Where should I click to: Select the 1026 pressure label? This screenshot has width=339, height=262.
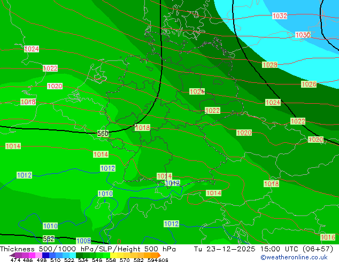(309, 84)
